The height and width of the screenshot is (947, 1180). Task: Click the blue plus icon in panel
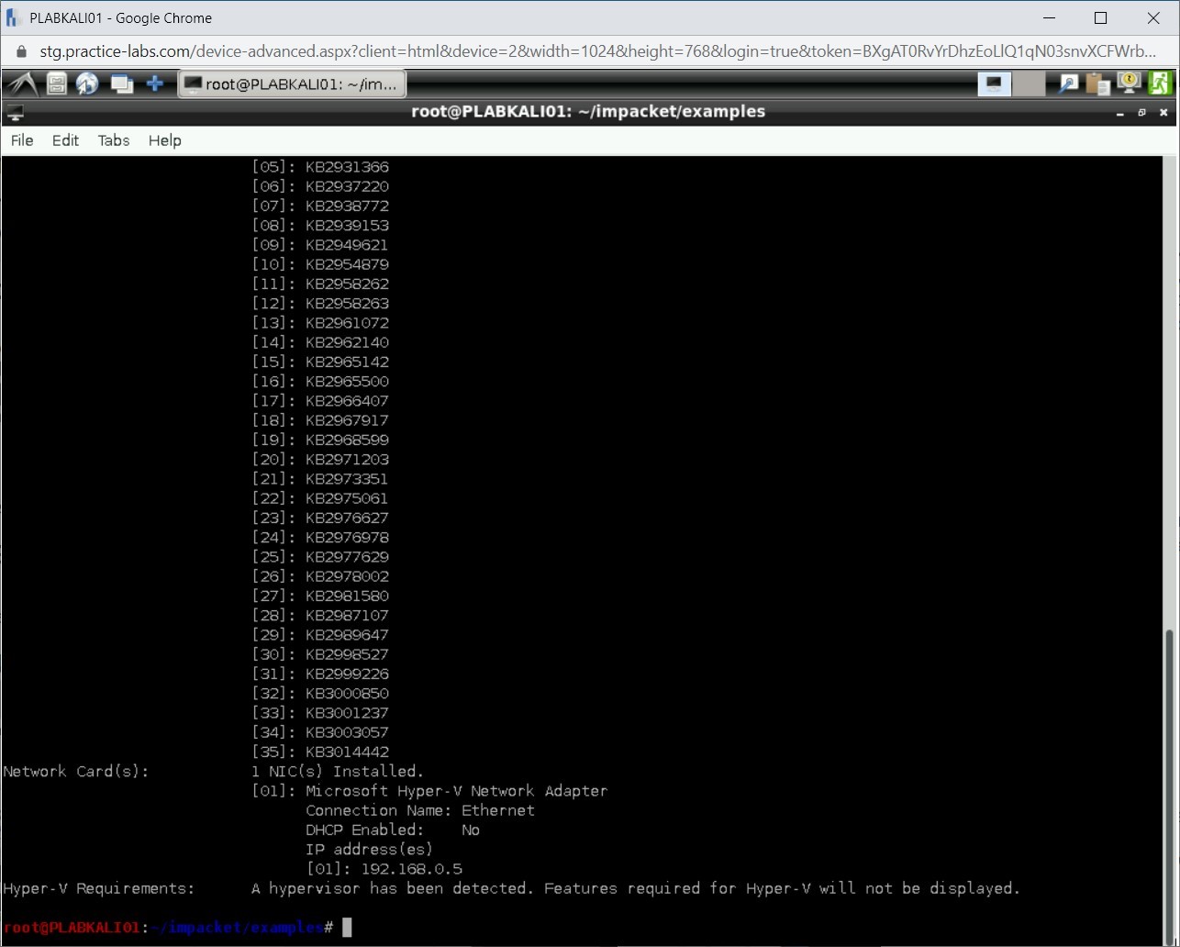pos(155,84)
